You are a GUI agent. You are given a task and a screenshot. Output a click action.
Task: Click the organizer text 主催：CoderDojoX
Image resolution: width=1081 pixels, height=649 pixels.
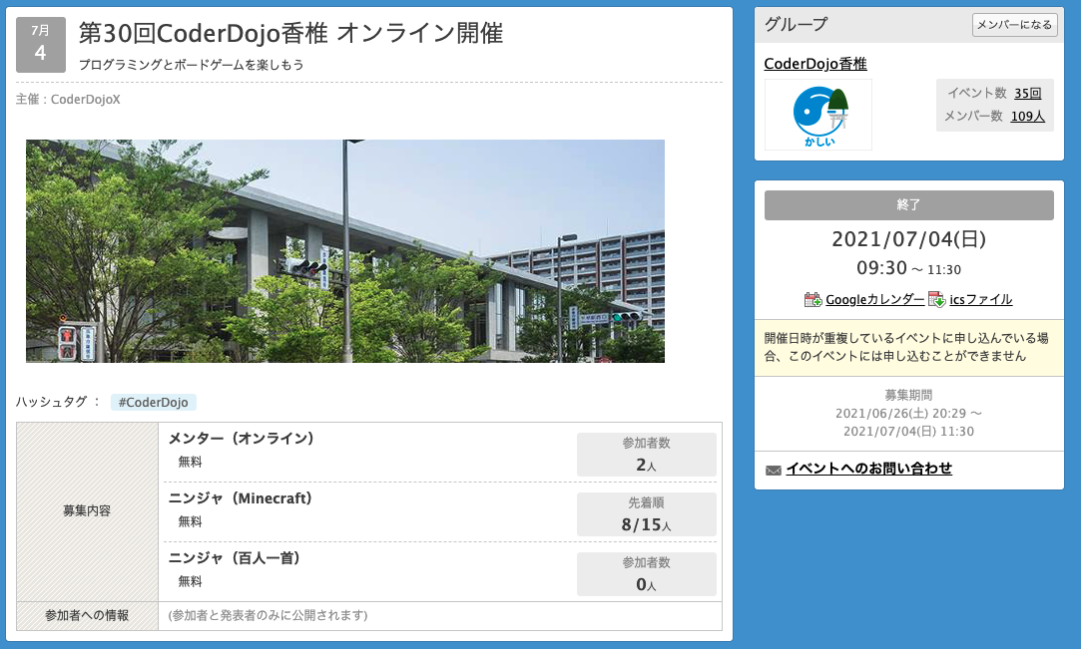68,99
